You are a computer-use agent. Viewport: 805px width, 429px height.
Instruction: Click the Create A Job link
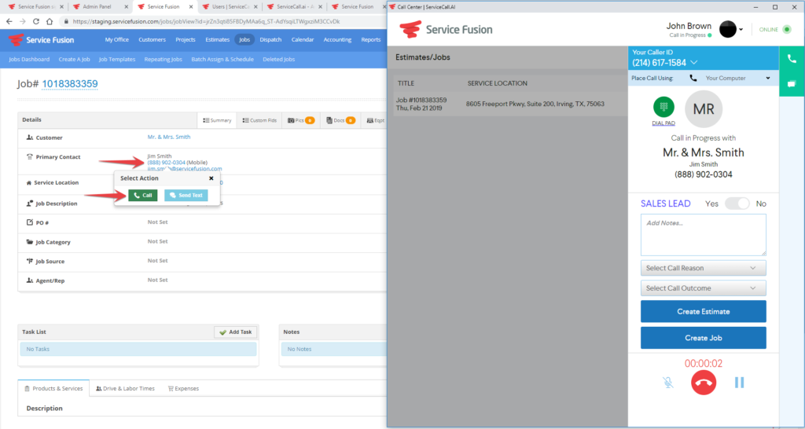(x=74, y=59)
